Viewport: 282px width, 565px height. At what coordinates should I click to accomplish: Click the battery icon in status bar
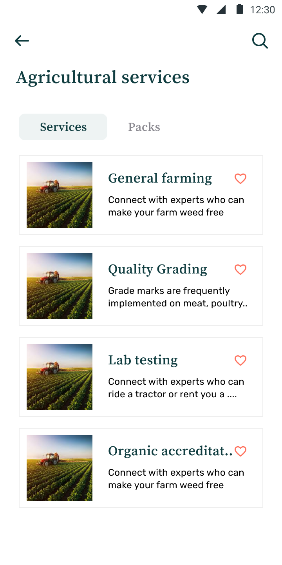(240, 9)
